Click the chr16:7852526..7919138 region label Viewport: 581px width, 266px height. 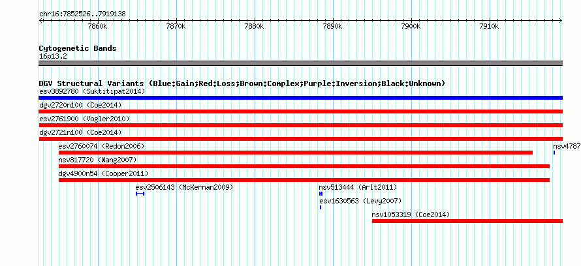tap(82, 14)
